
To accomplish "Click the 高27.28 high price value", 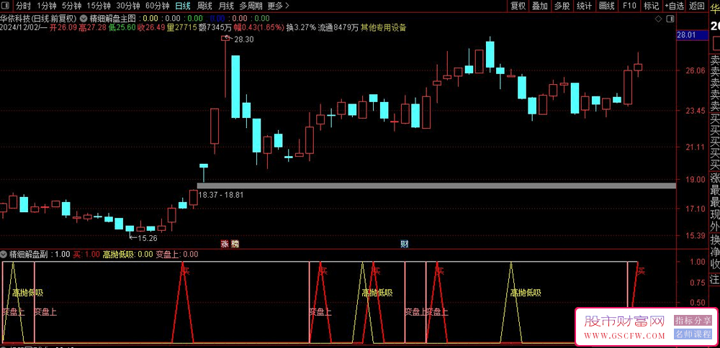I will pos(93,27).
